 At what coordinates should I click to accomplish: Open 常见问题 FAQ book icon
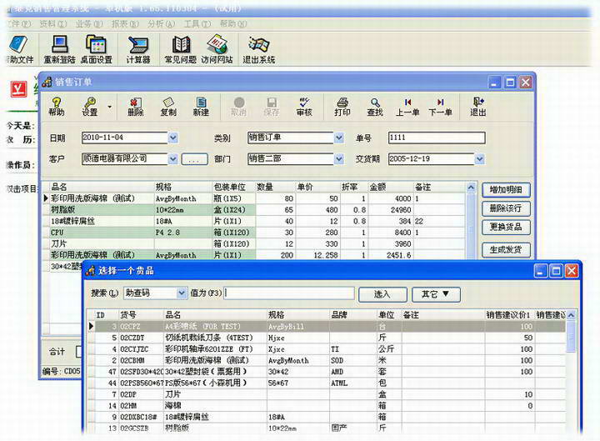pyautogui.click(x=180, y=49)
